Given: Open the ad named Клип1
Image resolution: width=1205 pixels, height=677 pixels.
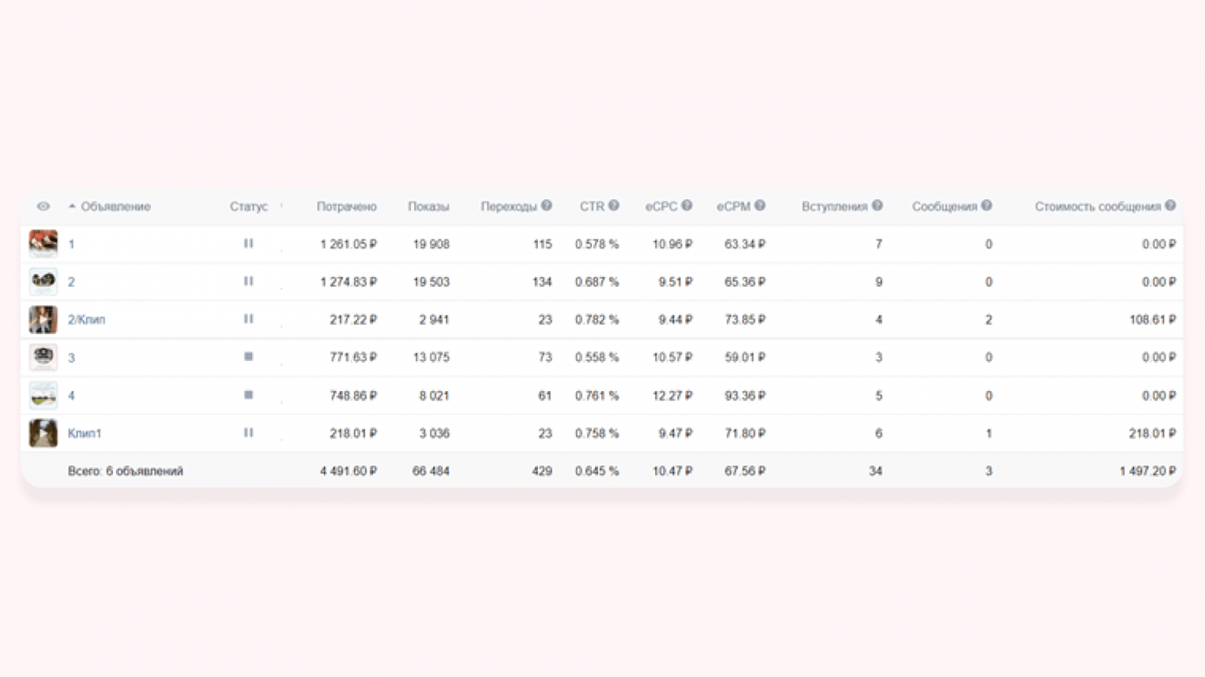Looking at the screenshot, I should tap(84, 433).
